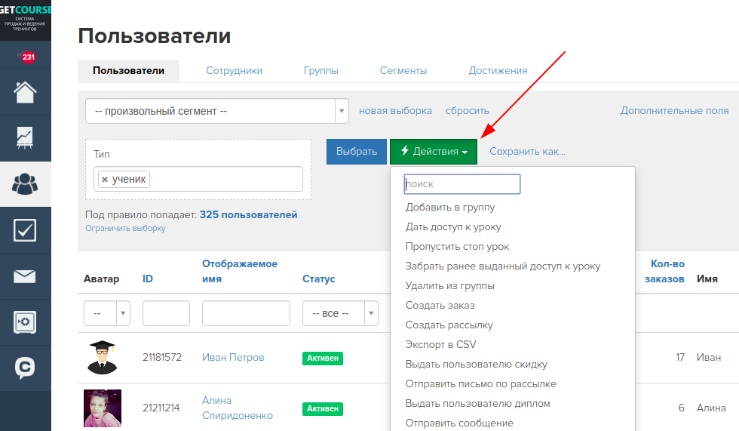Viewport: 739px width, 431px height.
Task: Open the users group icon in the sidebar
Action: (25, 184)
